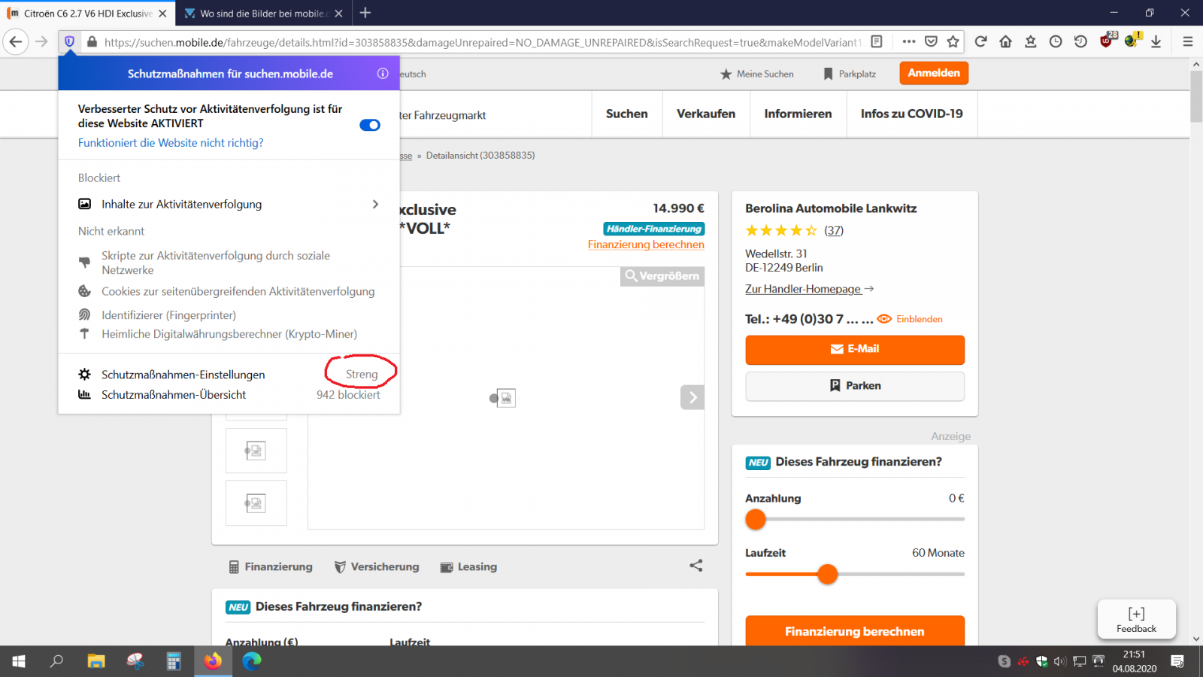The width and height of the screenshot is (1203, 677).
Task: Open File Explorer from taskbar
Action: tap(96, 661)
